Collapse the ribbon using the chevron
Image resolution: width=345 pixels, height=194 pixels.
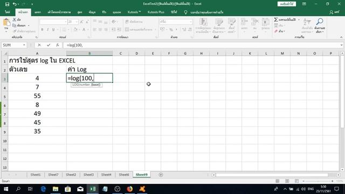coord(341,37)
